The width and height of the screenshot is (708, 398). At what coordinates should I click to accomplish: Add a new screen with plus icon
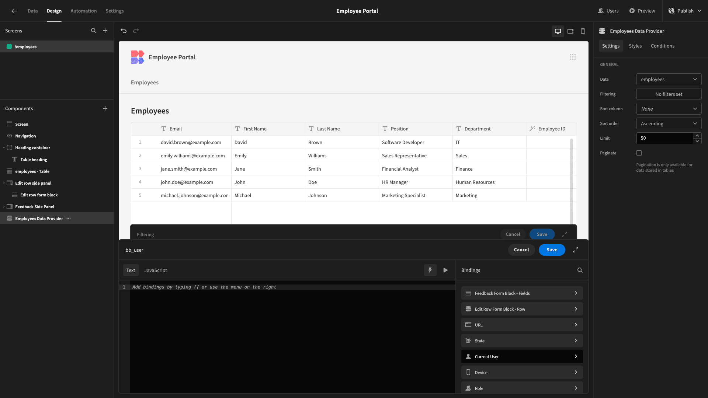pos(105,31)
